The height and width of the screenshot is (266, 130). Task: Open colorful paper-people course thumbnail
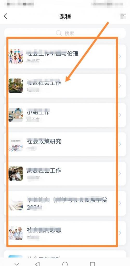click(16, 56)
